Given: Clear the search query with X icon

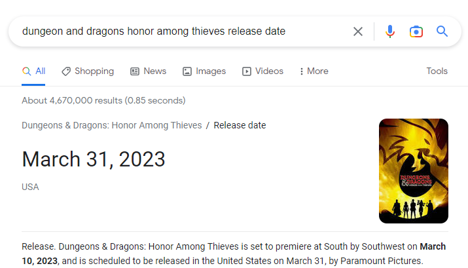Looking at the screenshot, I should pos(358,31).
